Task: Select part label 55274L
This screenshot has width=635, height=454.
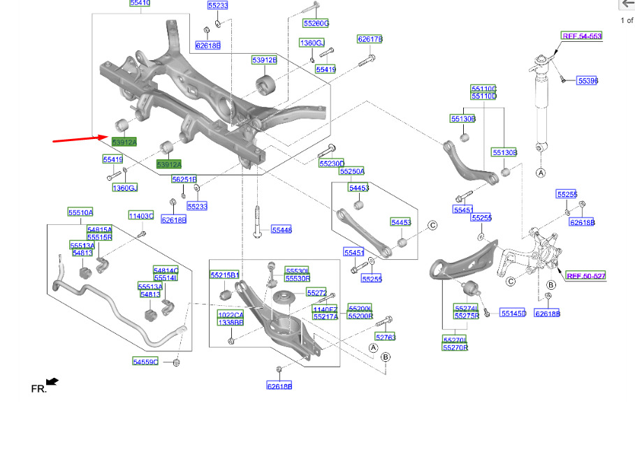Action: [x=467, y=308]
